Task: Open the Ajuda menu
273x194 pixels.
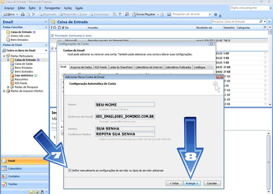Action: pyautogui.click(x=79, y=8)
